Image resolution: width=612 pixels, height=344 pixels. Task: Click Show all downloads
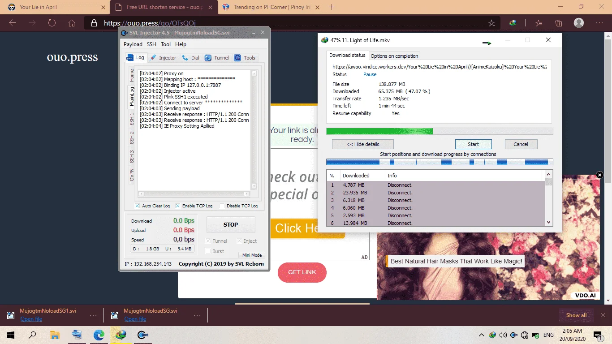(x=576, y=315)
